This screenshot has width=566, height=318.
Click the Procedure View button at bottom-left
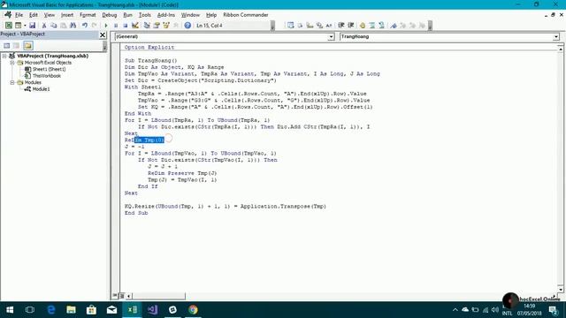pos(115,296)
